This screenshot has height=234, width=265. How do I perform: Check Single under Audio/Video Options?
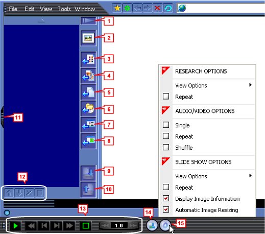pos(166,125)
